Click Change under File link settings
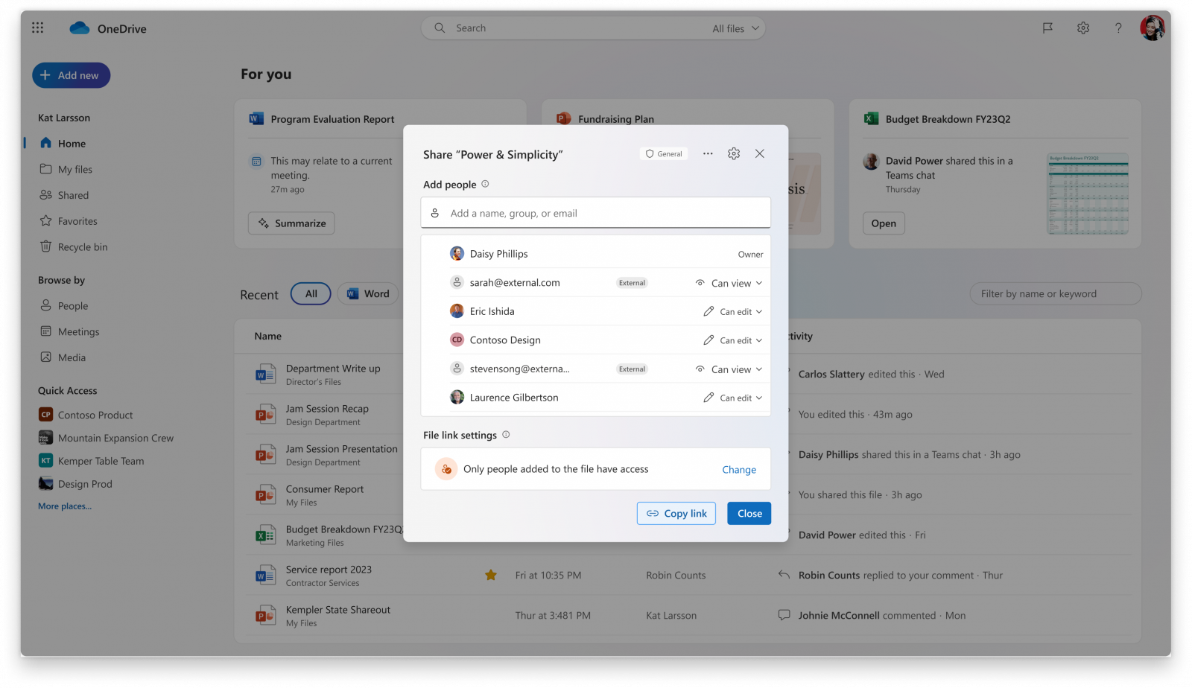The image size is (1192, 688). (738, 469)
